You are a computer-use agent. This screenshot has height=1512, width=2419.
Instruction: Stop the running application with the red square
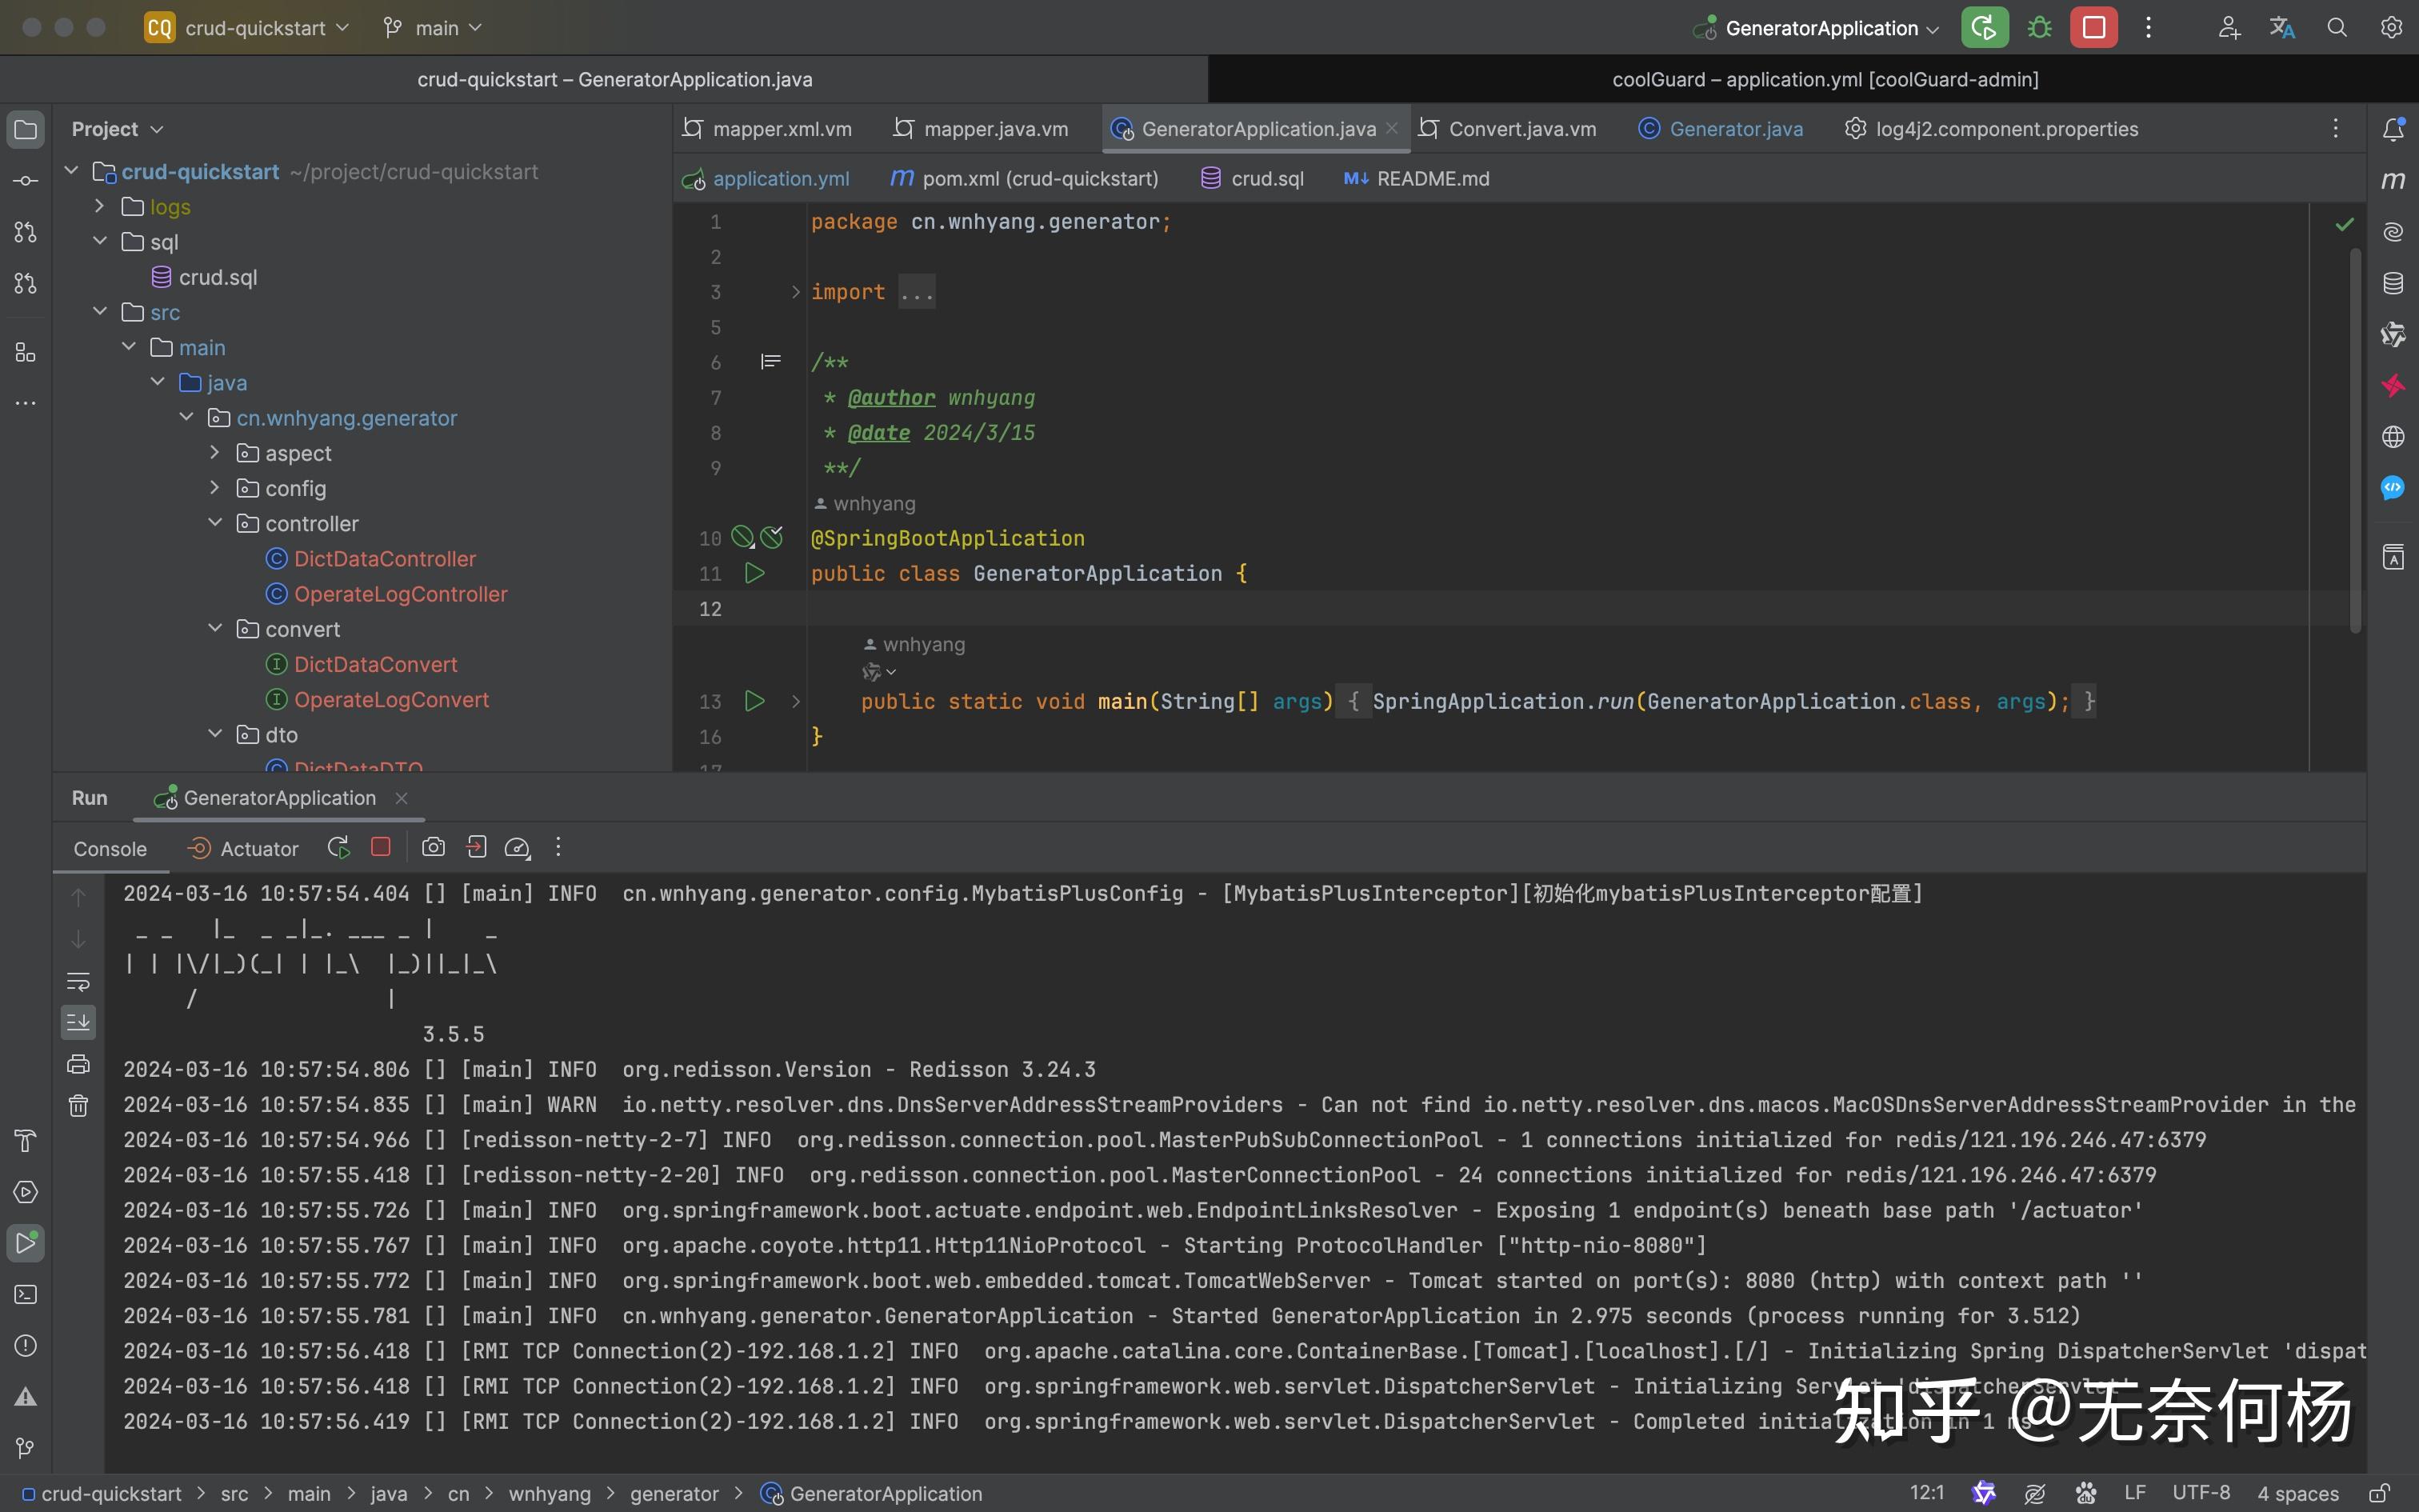(2093, 28)
